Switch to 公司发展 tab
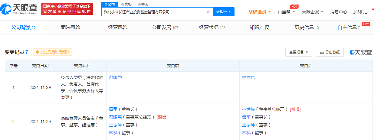The image size is (374, 140). point(165,28)
